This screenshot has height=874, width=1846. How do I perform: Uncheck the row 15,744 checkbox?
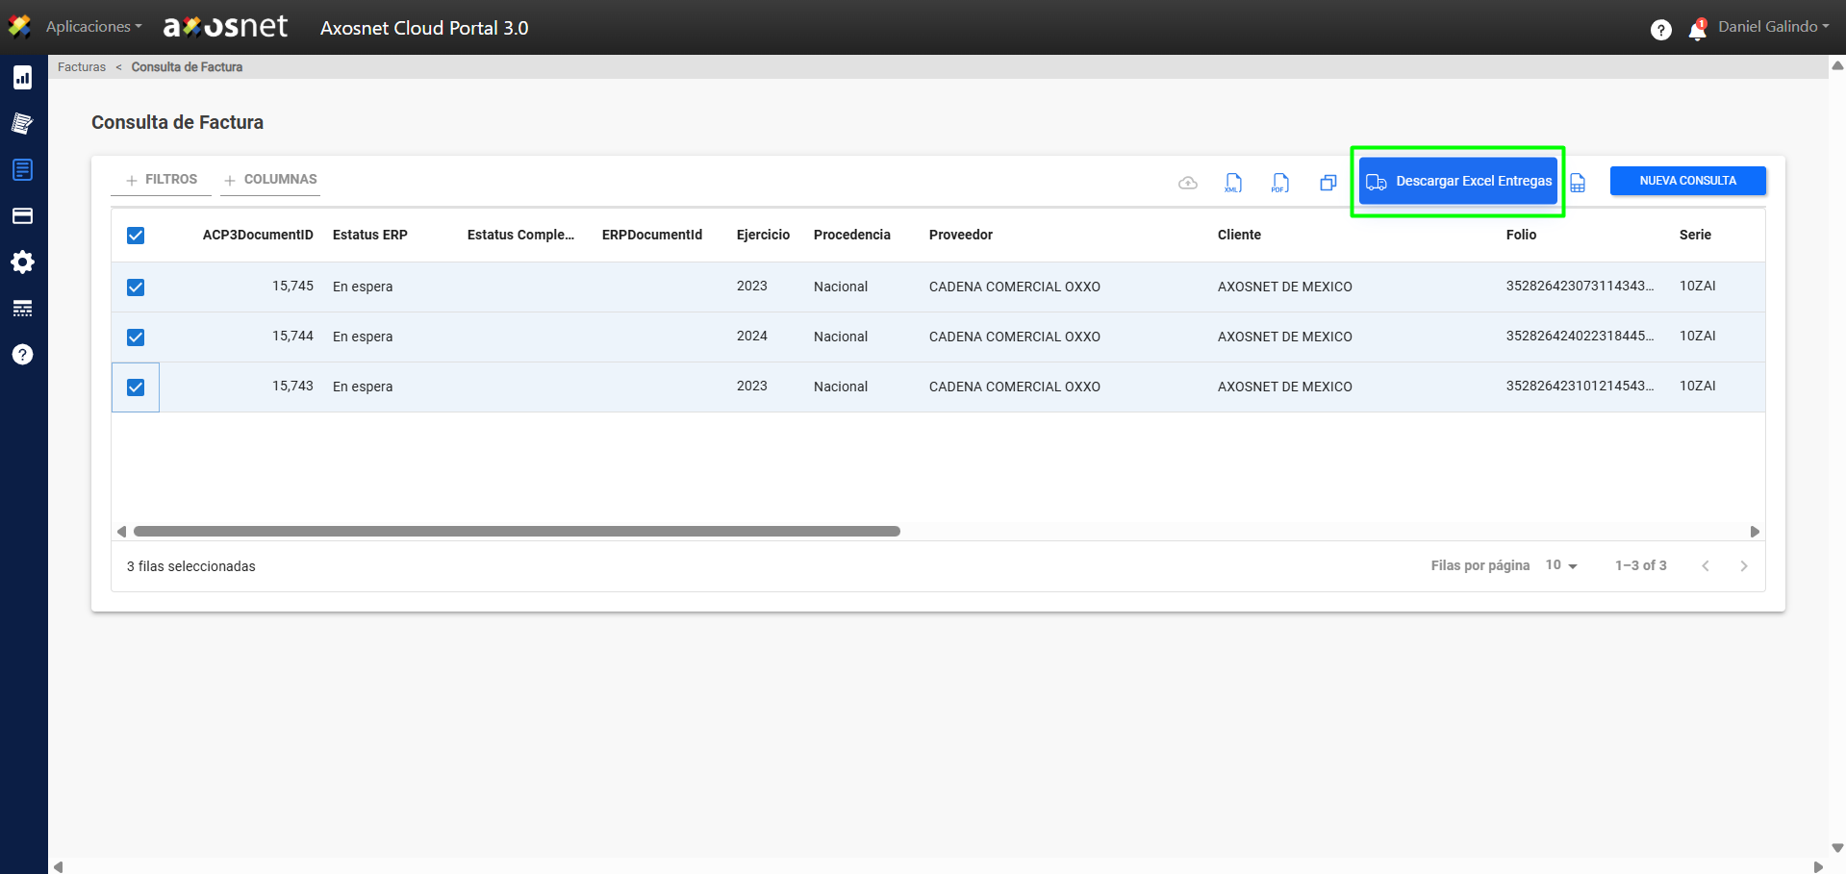pyautogui.click(x=136, y=337)
